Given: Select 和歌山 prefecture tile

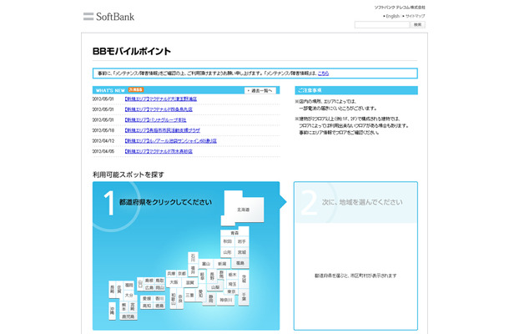Looking at the screenshot, I should 174,298.
